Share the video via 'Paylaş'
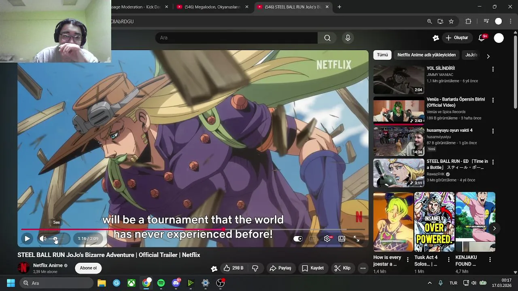The image size is (518, 291). (x=280, y=268)
